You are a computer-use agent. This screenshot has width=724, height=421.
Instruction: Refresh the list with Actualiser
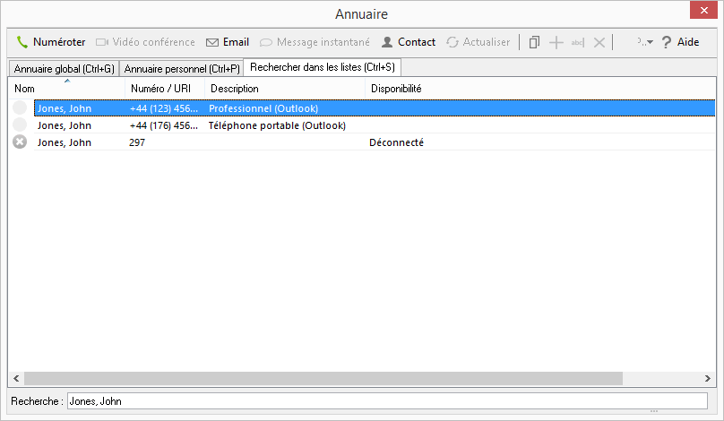pos(478,42)
